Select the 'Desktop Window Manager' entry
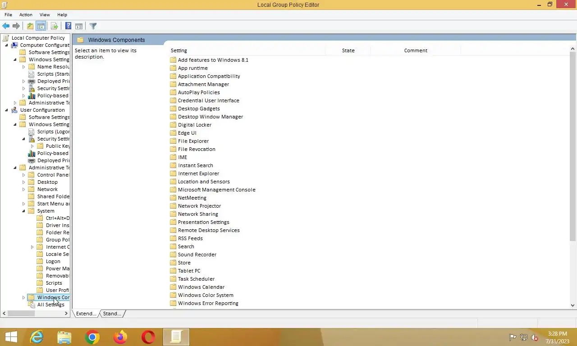This screenshot has height=346, width=577. point(210,117)
